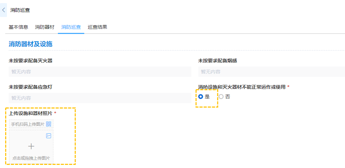Click the 消防巡查 page title
Image resolution: width=345 pixels, height=168 pixels.
(x=20, y=10)
